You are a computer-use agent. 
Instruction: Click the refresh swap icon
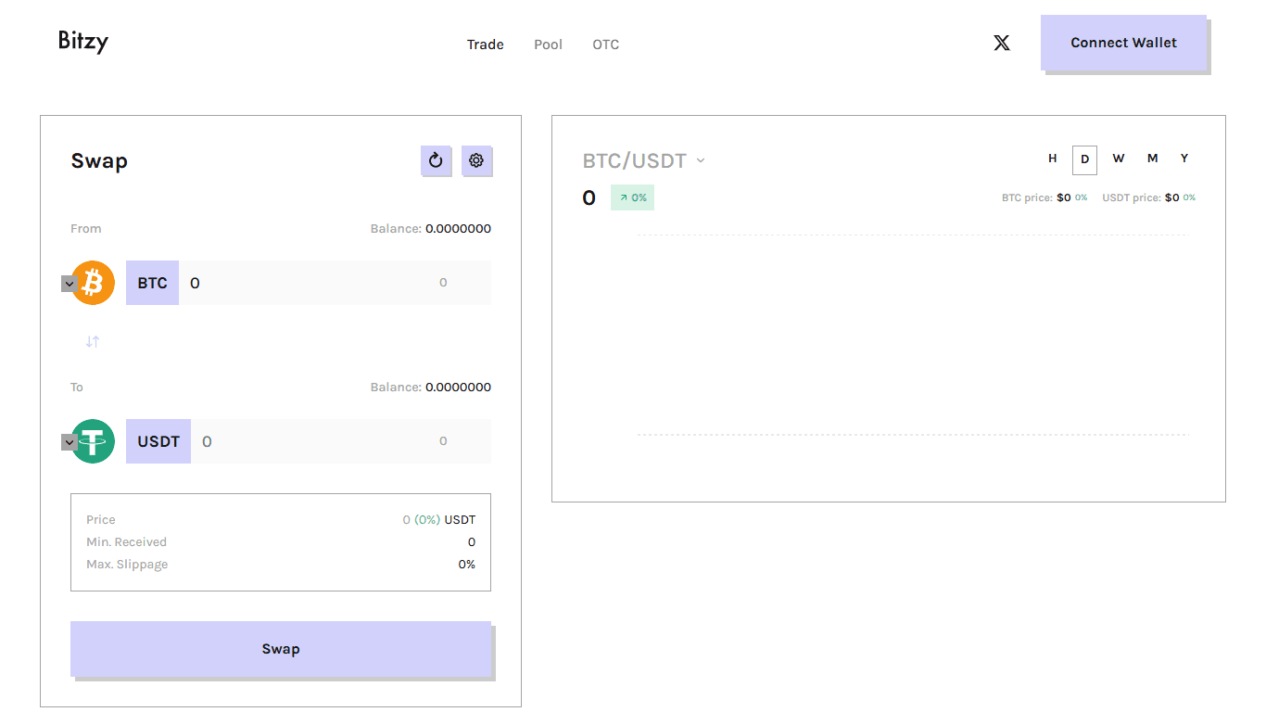pyautogui.click(x=436, y=160)
